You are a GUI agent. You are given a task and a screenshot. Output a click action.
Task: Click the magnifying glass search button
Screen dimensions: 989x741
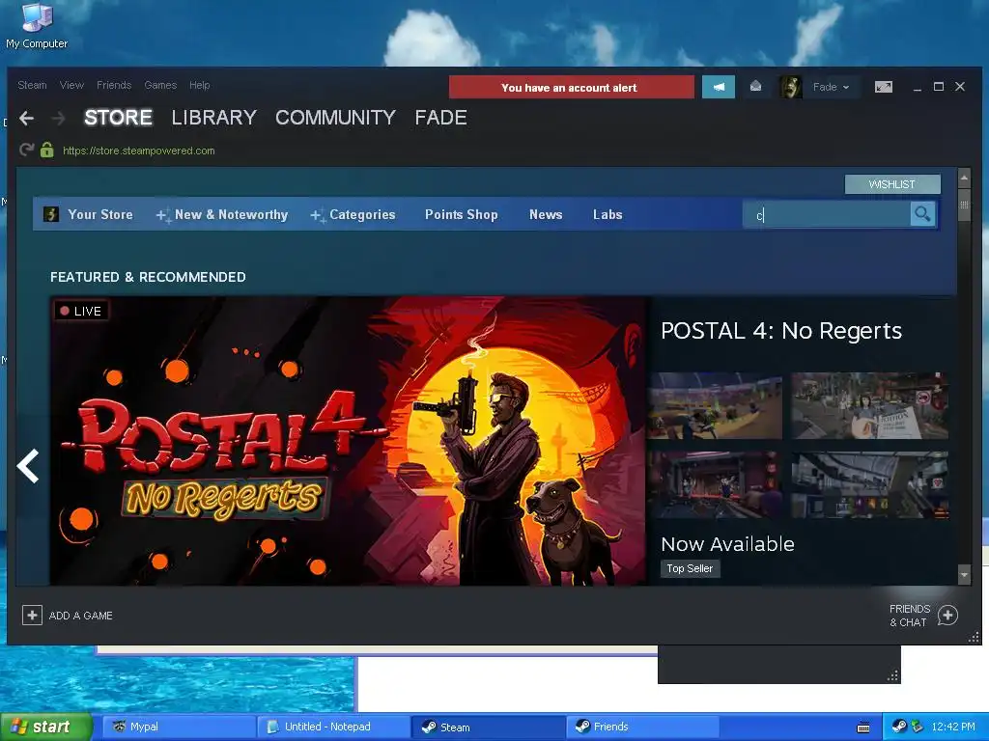coord(922,214)
